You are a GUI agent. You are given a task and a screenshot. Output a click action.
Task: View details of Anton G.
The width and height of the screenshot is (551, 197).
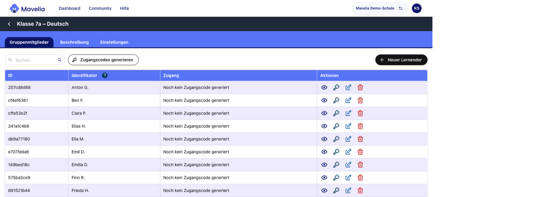pyautogui.click(x=324, y=87)
